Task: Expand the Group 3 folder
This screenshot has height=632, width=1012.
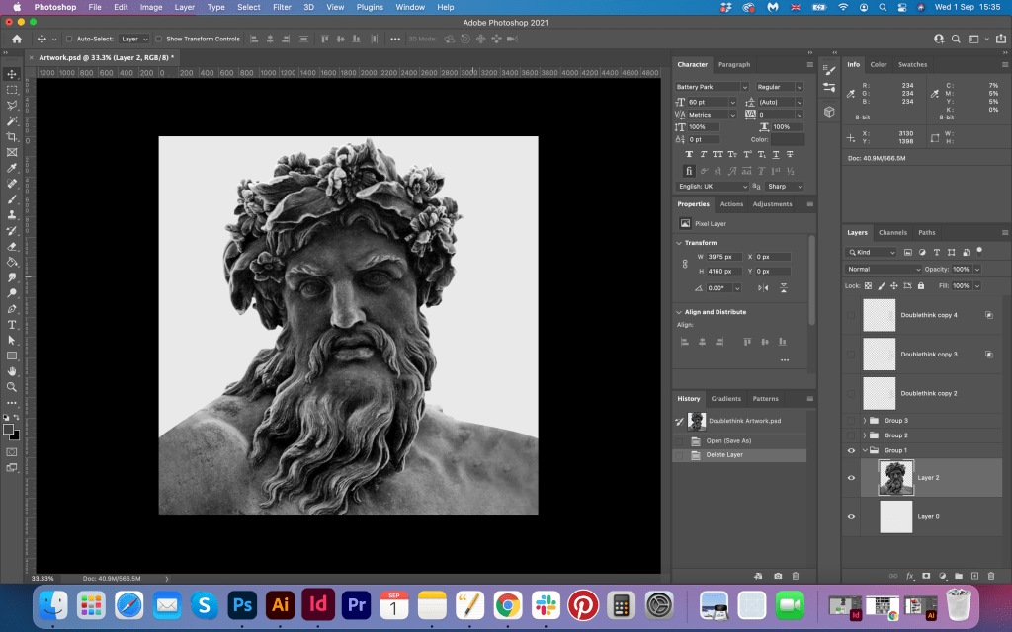Action: pyautogui.click(x=865, y=421)
